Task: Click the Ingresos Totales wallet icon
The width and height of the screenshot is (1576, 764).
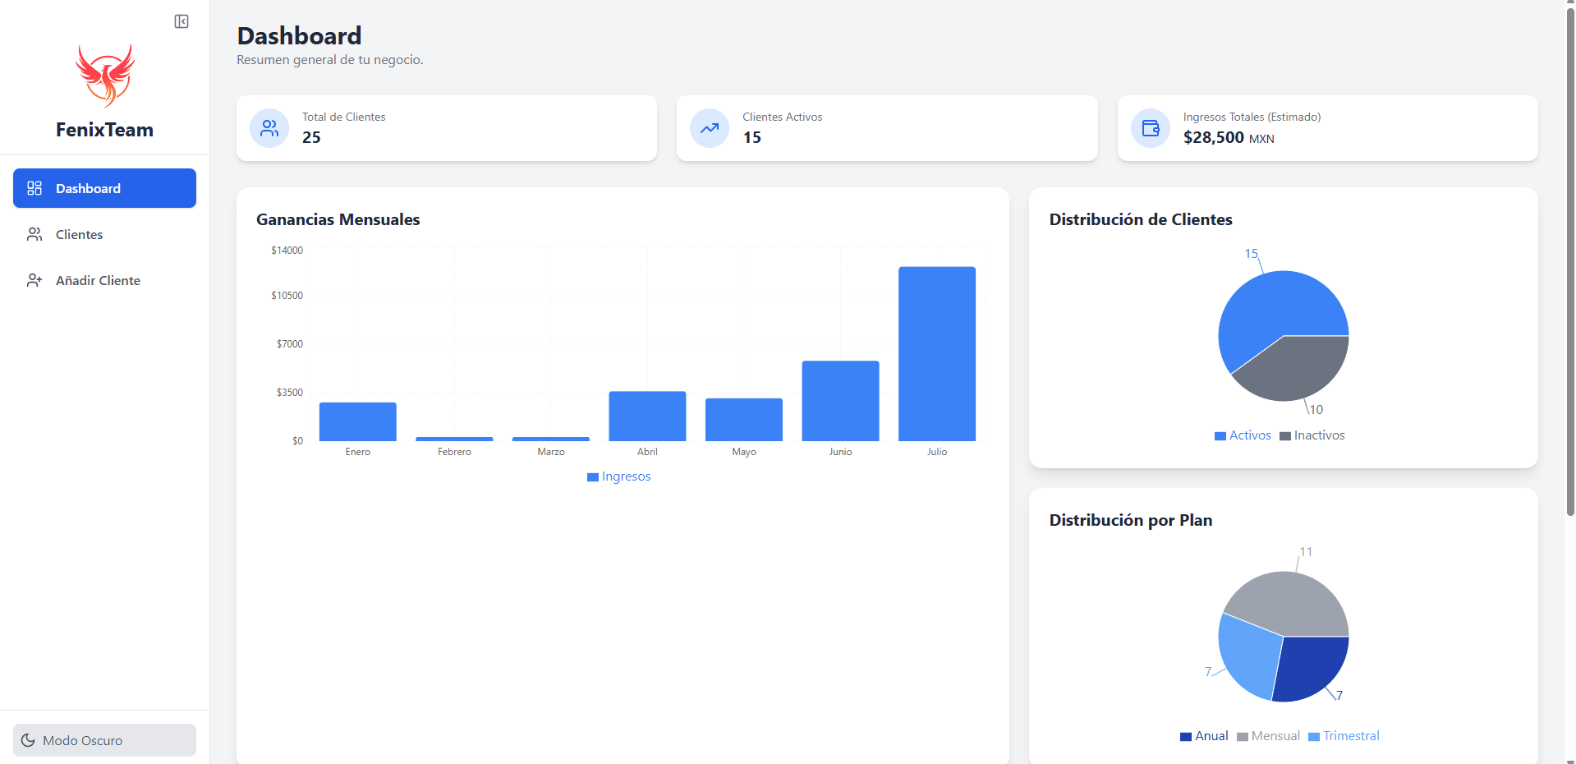Action: click(x=1150, y=128)
